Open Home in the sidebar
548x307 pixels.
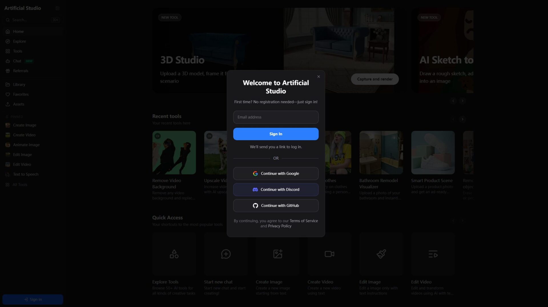click(18, 31)
